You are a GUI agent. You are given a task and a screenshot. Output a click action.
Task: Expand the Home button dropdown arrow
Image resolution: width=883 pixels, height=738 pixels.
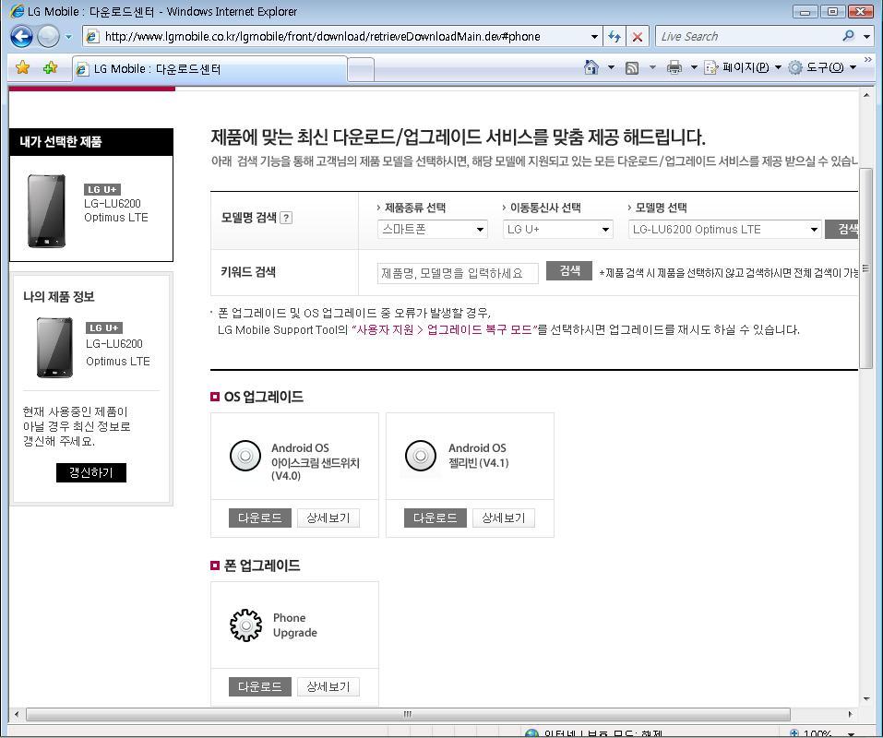click(611, 67)
